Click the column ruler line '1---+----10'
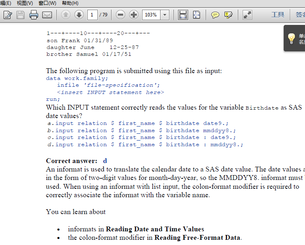Image resolution: width=305 pixels, height=245 pixels. 98,33
